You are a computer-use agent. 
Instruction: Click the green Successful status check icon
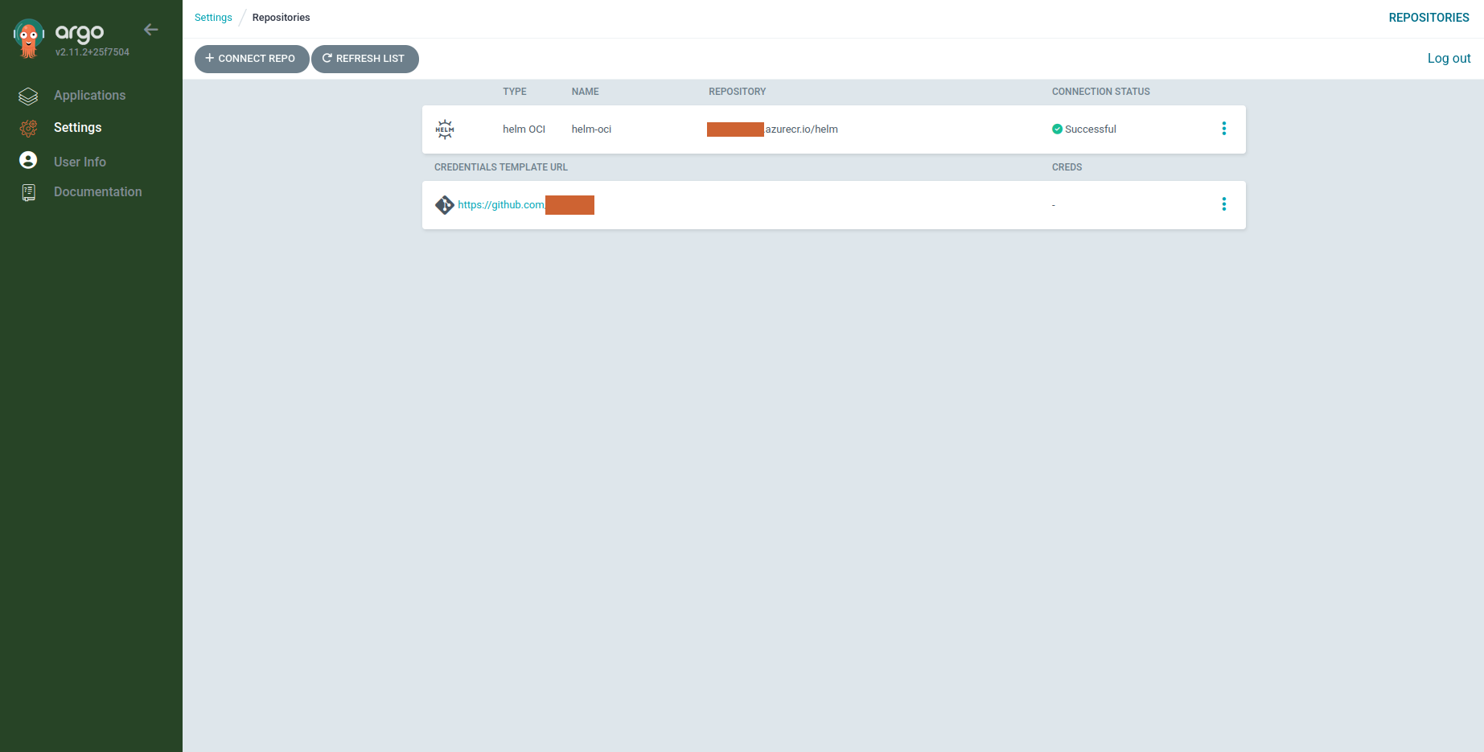coord(1056,129)
